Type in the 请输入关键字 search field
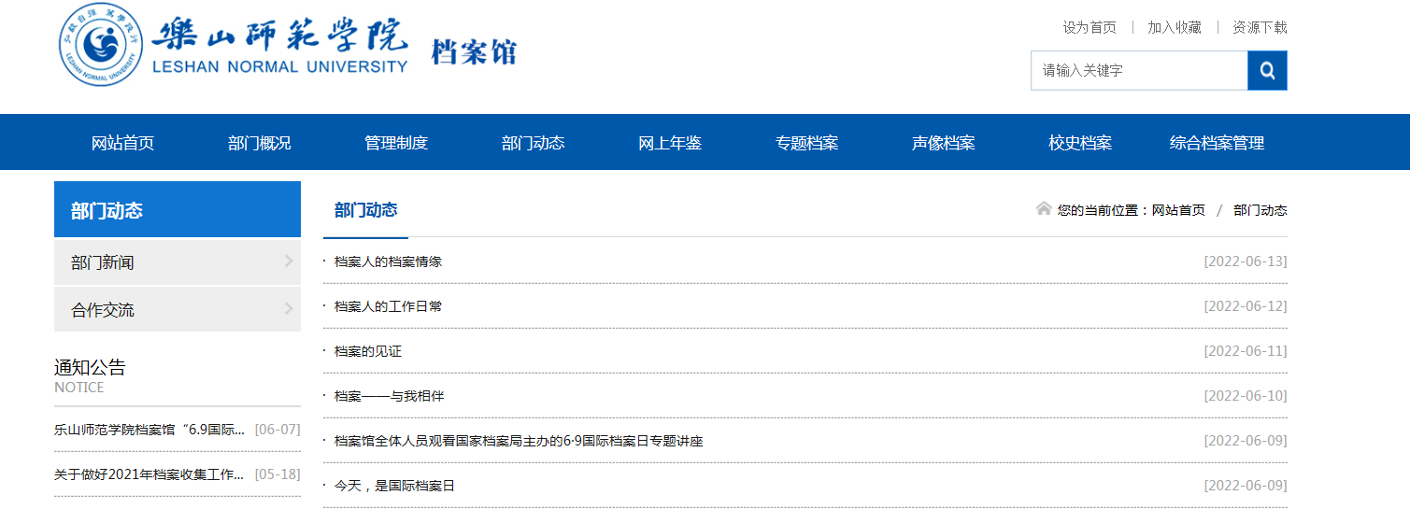The height and width of the screenshot is (509, 1410). [x=1138, y=70]
